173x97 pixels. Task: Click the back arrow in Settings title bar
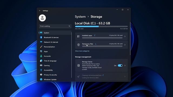click(40, 11)
